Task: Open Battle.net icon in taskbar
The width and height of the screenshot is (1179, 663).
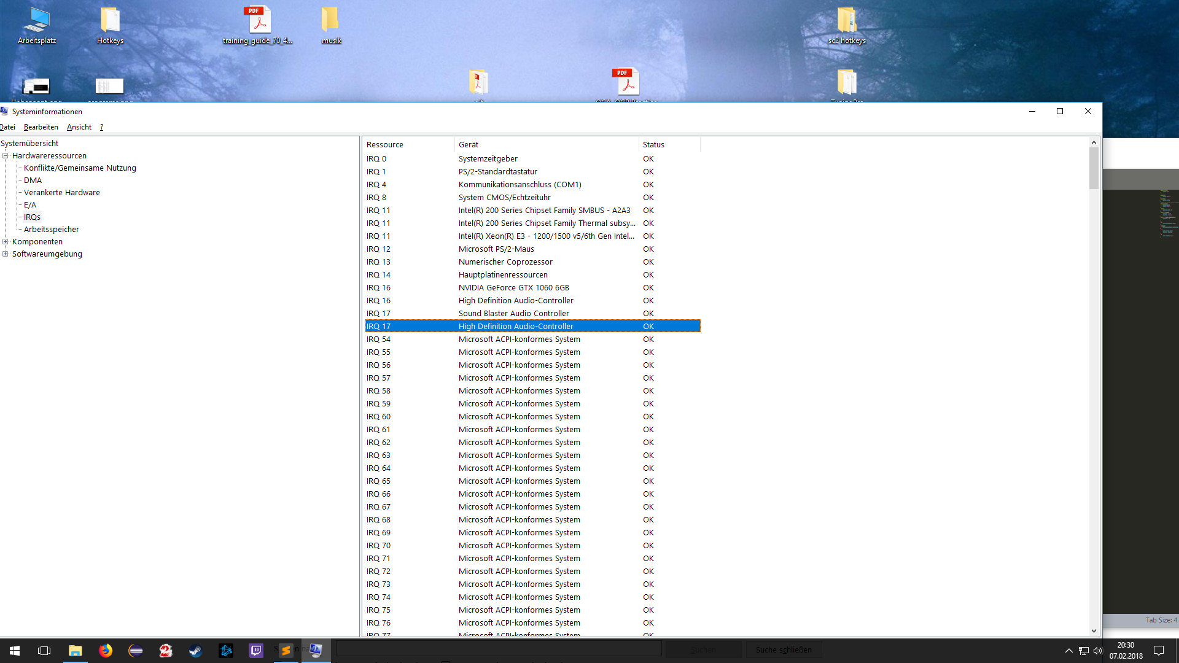Action: click(x=225, y=651)
